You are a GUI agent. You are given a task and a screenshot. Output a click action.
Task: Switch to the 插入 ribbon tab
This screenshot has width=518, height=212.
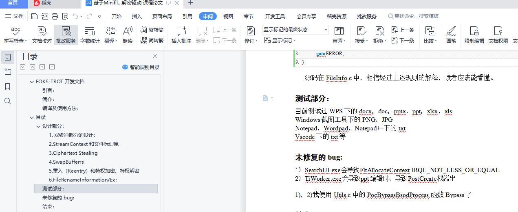(137, 17)
